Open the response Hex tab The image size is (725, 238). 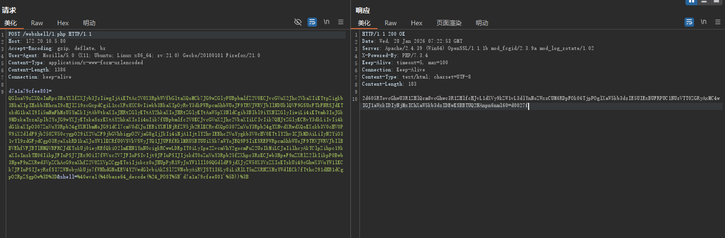[x=417, y=23]
